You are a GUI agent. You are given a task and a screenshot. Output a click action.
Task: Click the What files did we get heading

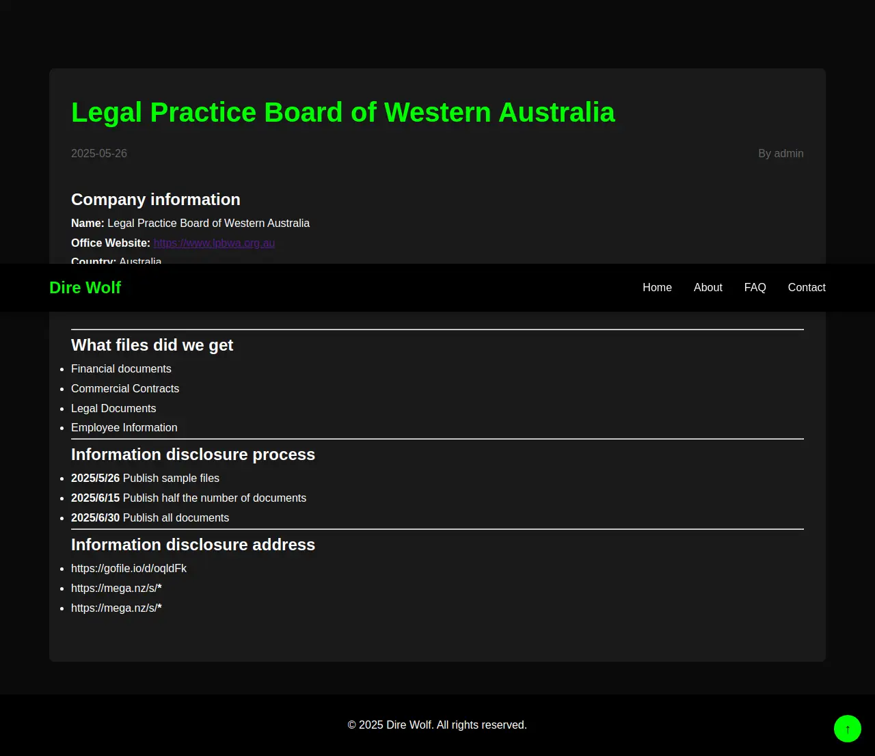coord(152,345)
